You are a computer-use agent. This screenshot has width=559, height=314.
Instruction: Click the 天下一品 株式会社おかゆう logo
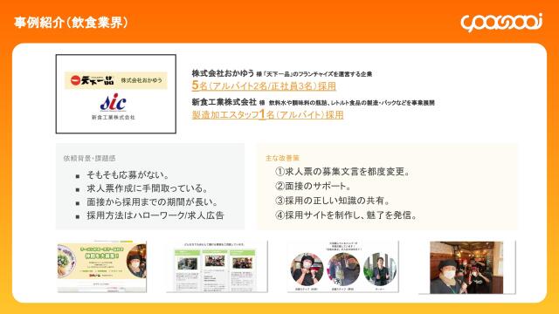coord(116,80)
